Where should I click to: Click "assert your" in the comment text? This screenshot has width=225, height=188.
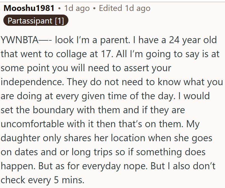147,68
